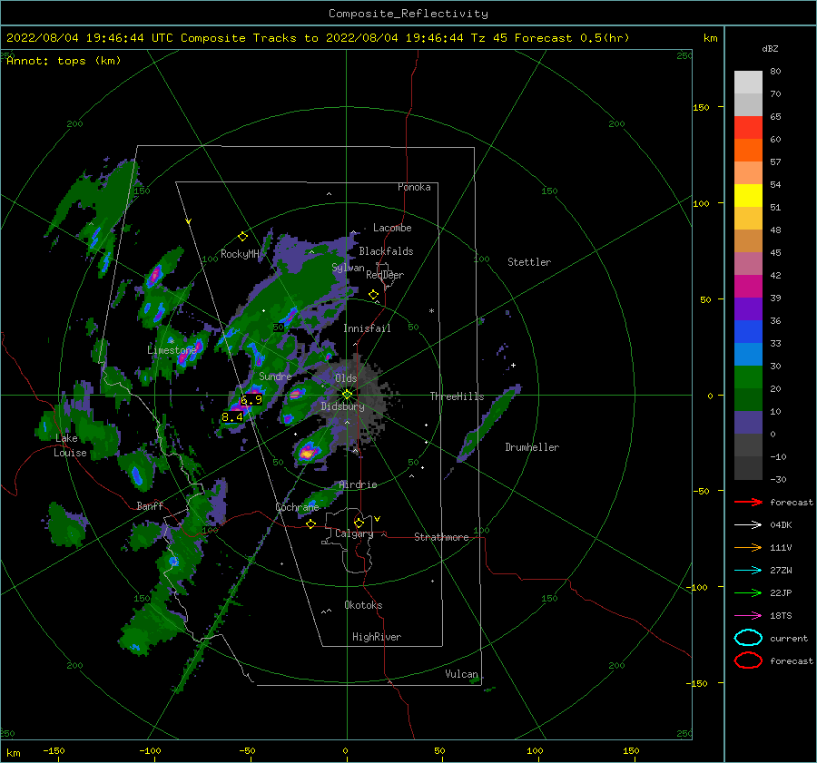Click the Lacombe label
817x763 pixels.
pyautogui.click(x=392, y=228)
